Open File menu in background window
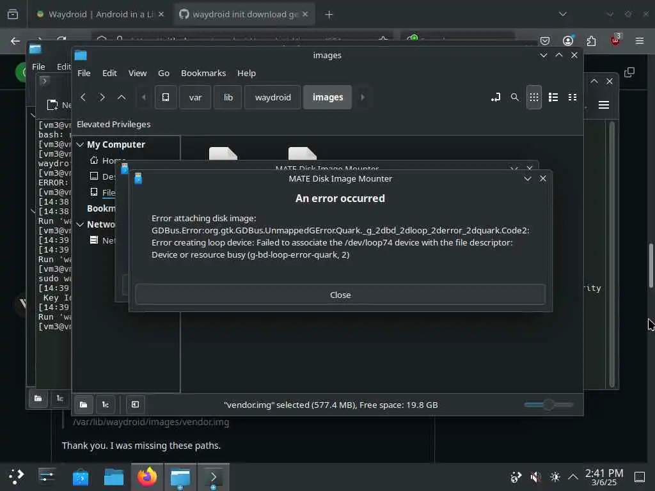 pos(38,66)
